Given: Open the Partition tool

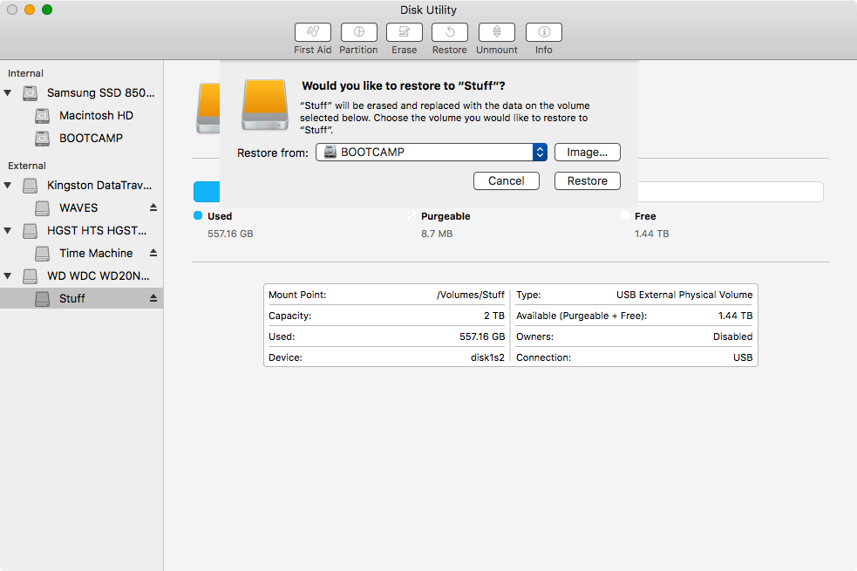Looking at the screenshot, I should pyautogui.click(x=358, y=37).
